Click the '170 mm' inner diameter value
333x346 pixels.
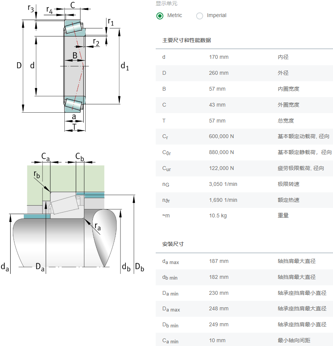coord(219,57)
